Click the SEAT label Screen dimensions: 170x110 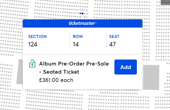pyautogui.click(x=114, y=37)
